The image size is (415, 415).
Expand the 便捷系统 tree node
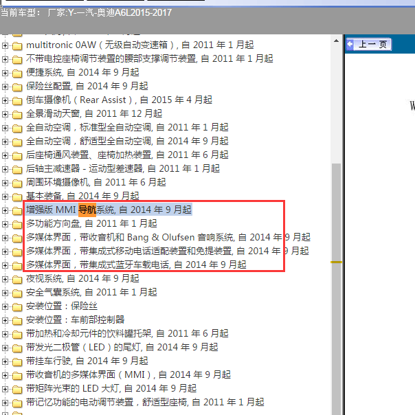pyautogui.click(x=5, y=73)
